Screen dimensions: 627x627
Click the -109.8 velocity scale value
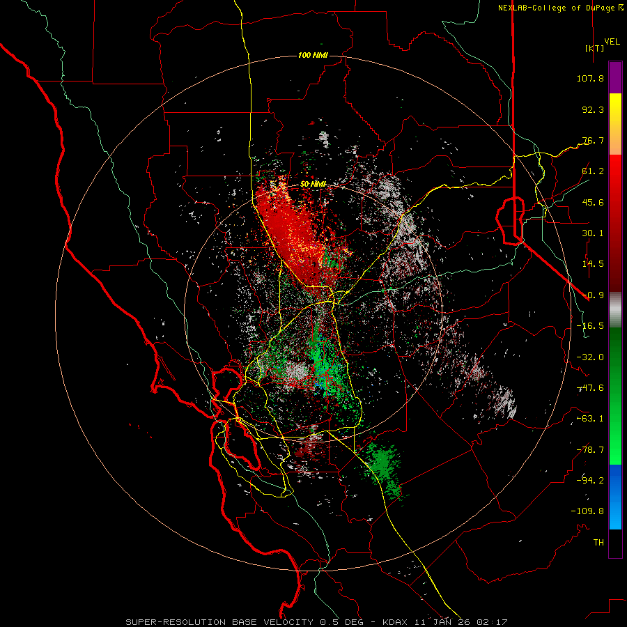coord(587,511)
